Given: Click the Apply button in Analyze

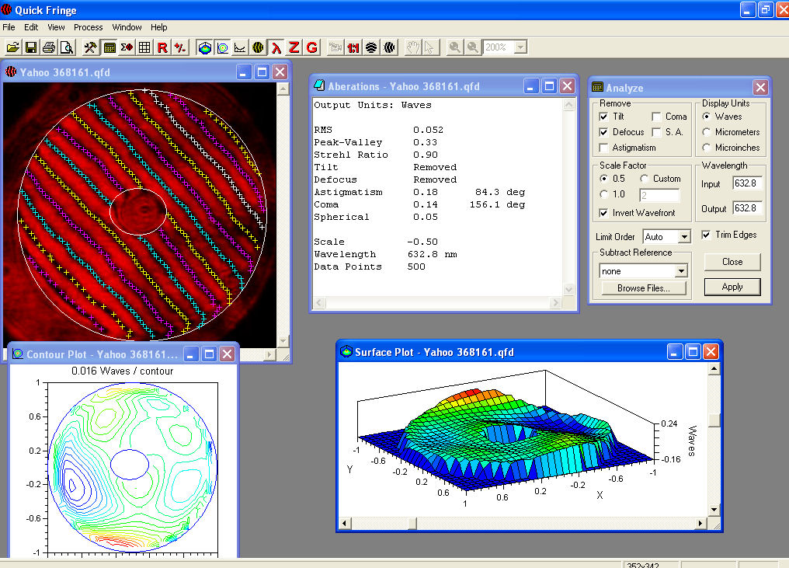Looking at the screenshot, I should pos(732,287).
